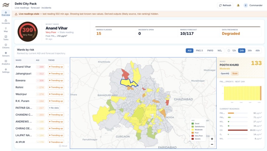Click the Wards Flagged 15 value
This screenshot has height=151, width=267.
[x=99, y=33]
